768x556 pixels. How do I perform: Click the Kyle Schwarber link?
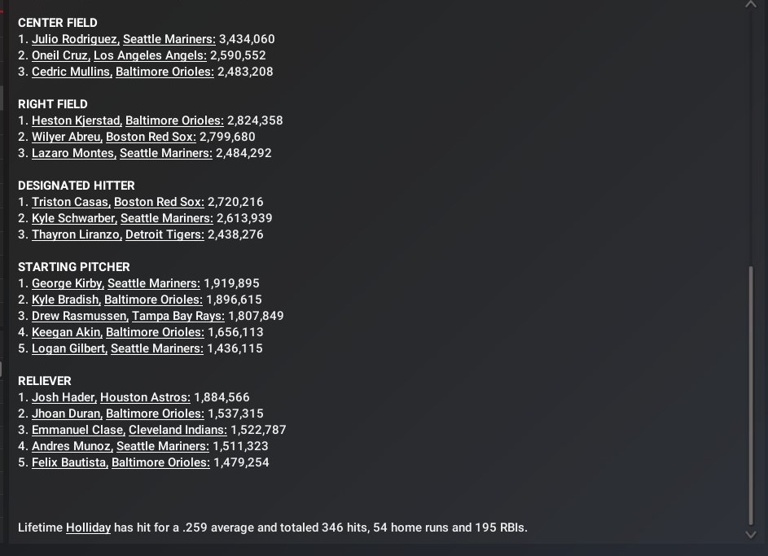click(x=74, y=218)
